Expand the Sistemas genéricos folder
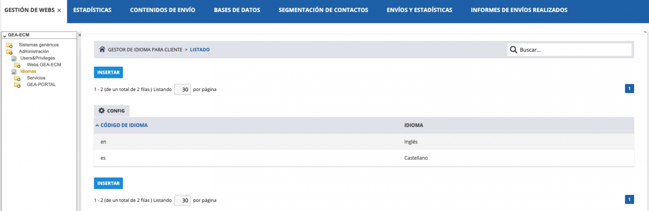 9,45
